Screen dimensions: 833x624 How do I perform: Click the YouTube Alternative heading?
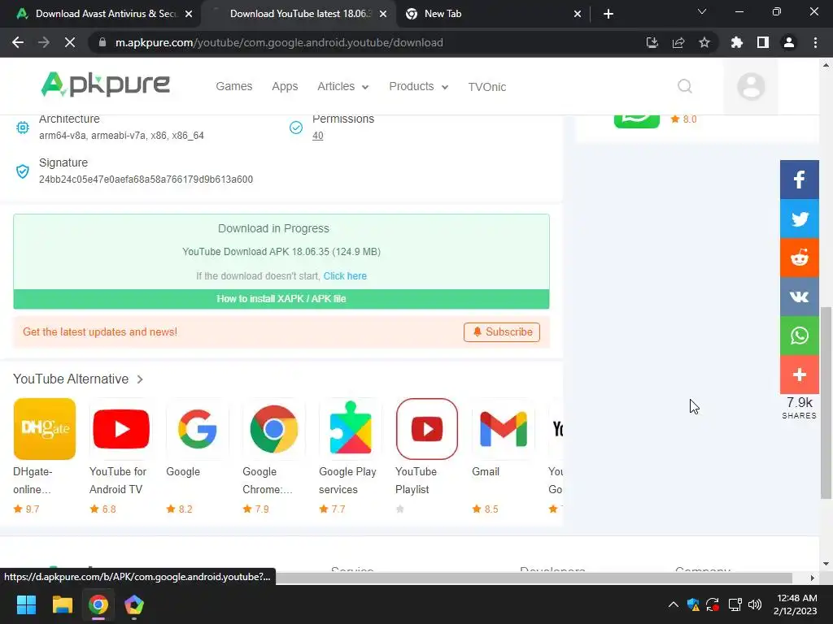coord(71,379)
